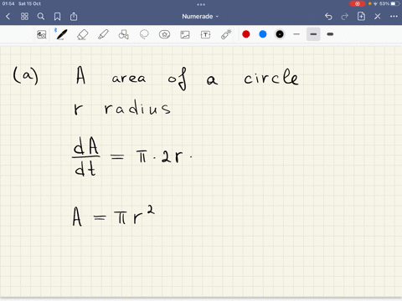
Task: Select the zoom window tool
Action: point(42,34)
